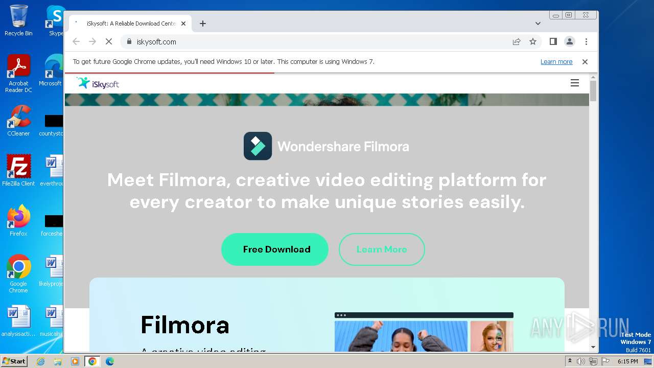Open FileZilla Client desktop icon
Image resolution: width=654 pixels, height=368 pixels.
click(x=18, y=171)
